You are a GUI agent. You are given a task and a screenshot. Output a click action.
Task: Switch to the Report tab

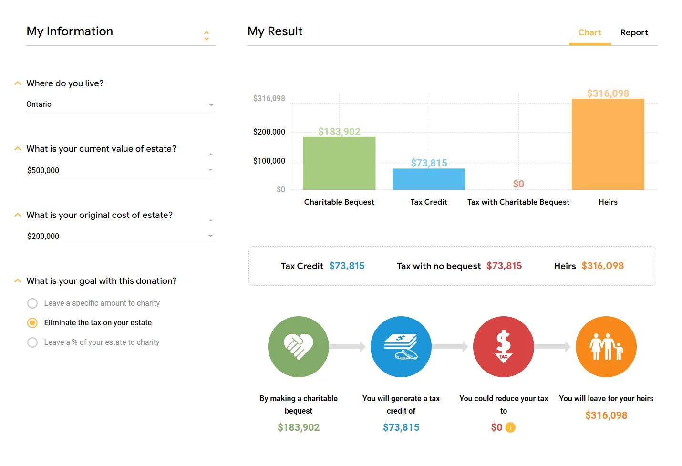coord(634,32)
